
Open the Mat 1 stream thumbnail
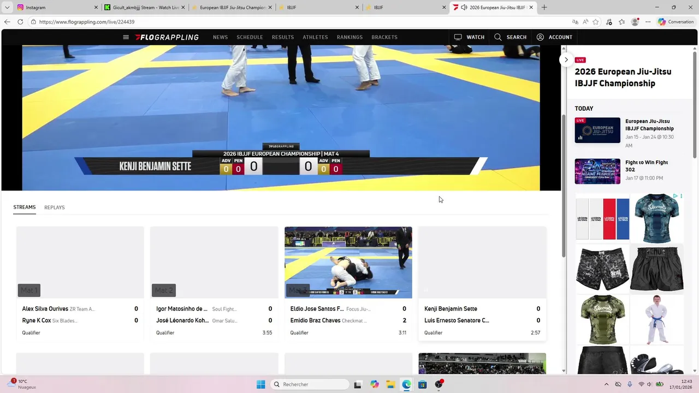80,263
